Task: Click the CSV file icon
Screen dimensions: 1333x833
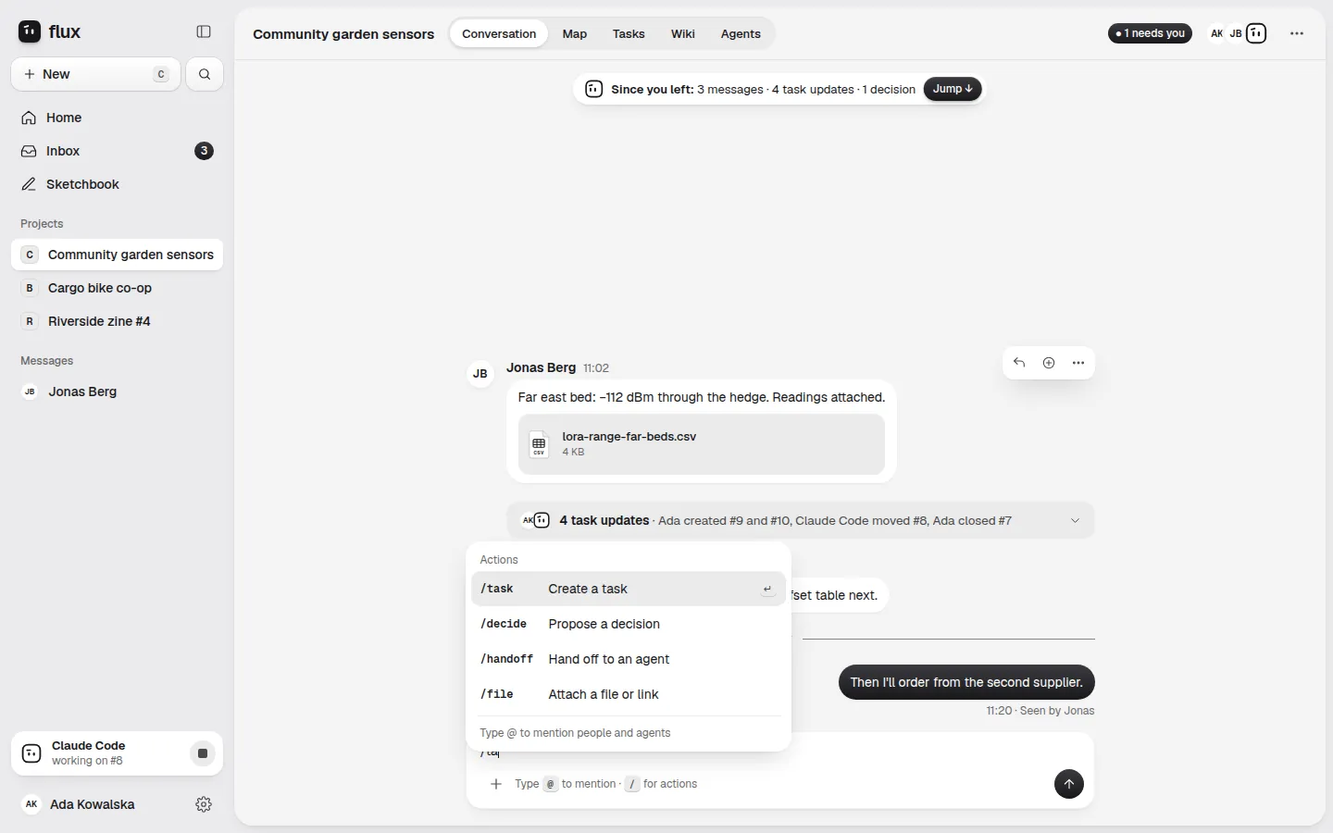Action: click(x=539, y=445)
